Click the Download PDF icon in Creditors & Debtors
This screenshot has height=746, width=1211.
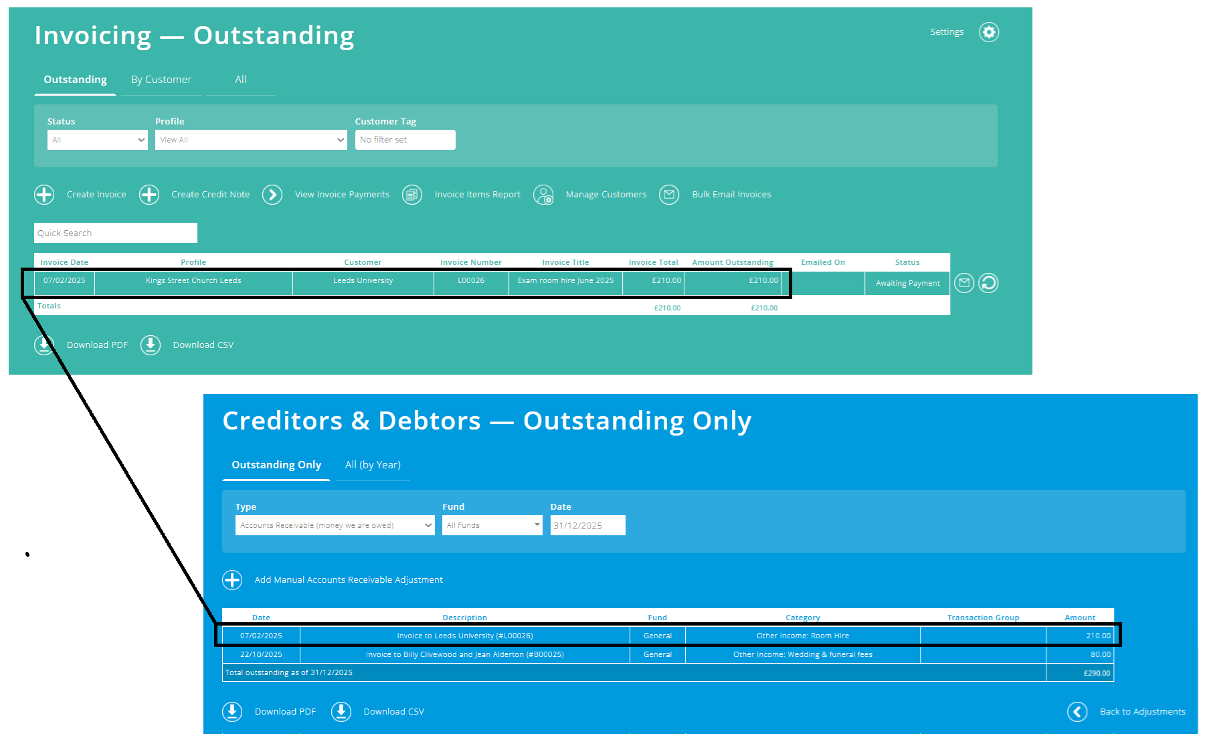[232, 711]
